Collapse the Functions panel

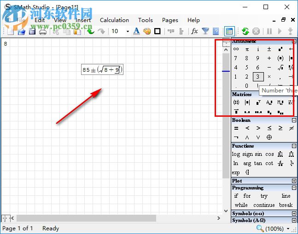click(294, 146)
